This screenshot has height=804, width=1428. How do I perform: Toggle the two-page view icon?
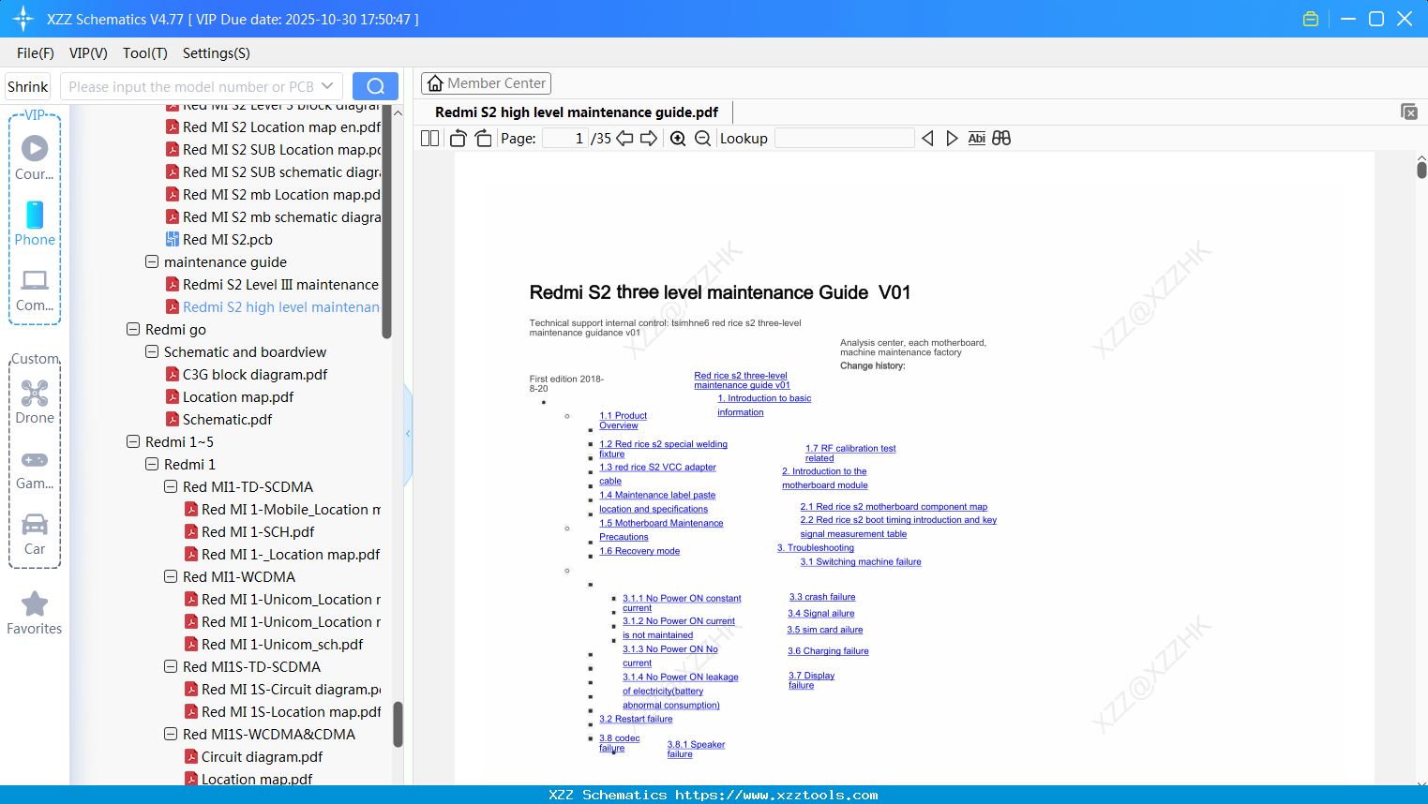tap(430, 138)
